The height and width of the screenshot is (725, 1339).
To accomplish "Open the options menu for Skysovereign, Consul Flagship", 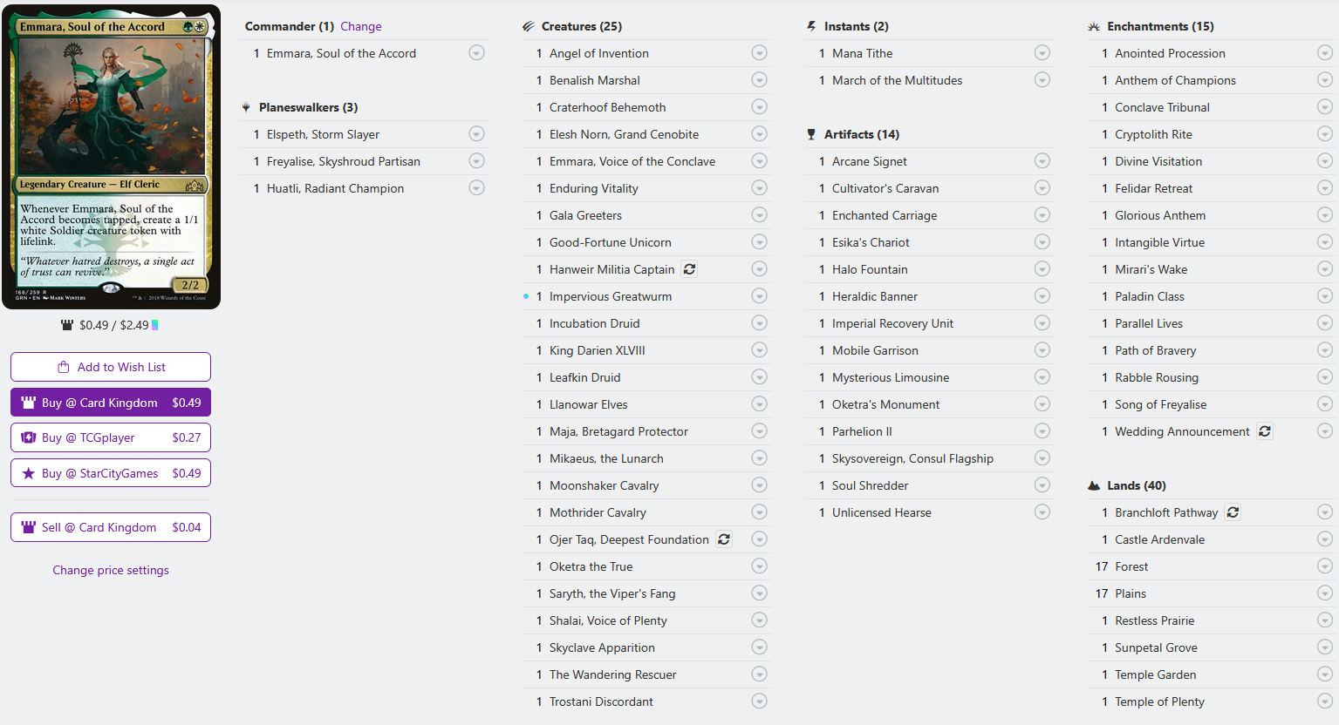I will pyautogui.click(x=1042, y=458).
